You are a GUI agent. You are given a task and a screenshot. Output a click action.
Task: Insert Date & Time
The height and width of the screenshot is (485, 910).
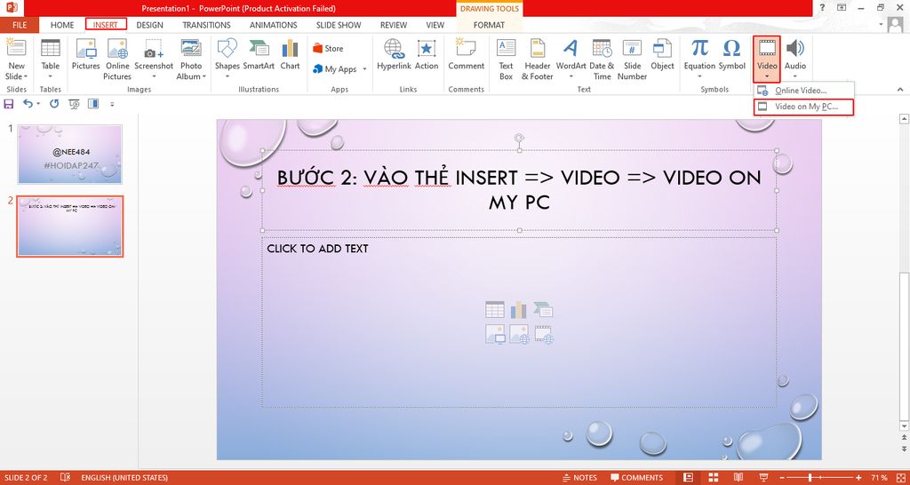(602, 60)
